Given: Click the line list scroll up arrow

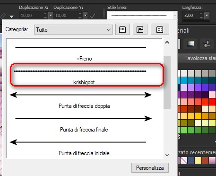Looking at the screenshot, I should click(167, 43).
